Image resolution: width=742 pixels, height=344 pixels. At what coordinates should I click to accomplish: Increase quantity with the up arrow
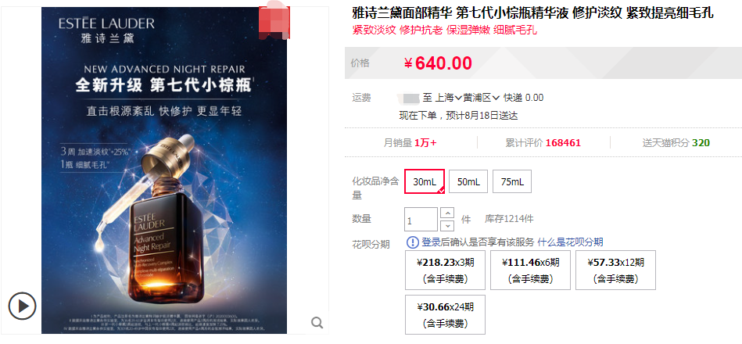tap(448, 213)
